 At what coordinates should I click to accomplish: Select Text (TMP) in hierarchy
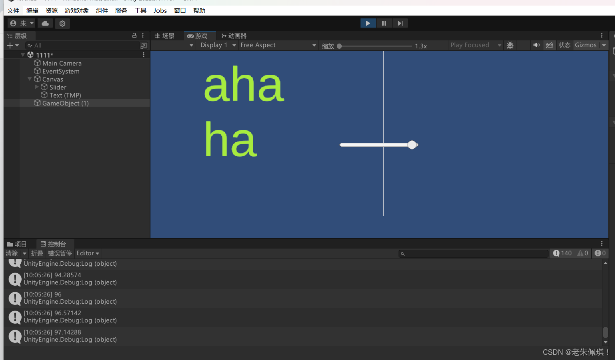65,95
